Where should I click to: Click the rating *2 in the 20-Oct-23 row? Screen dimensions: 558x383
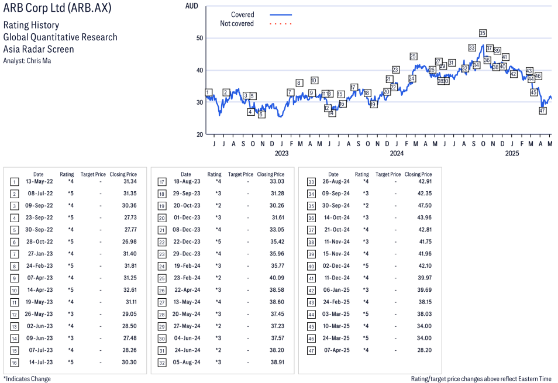pos(218,206)
